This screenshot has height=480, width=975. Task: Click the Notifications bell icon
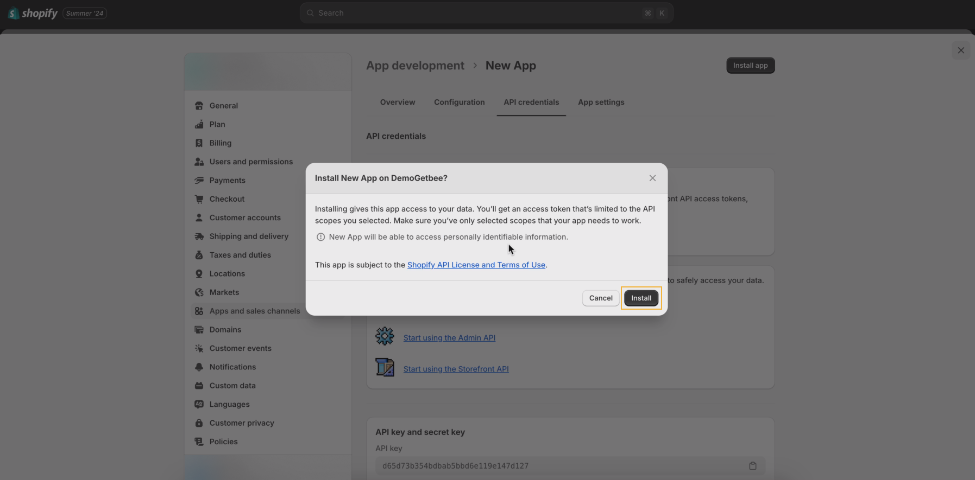tap(199, 367)
